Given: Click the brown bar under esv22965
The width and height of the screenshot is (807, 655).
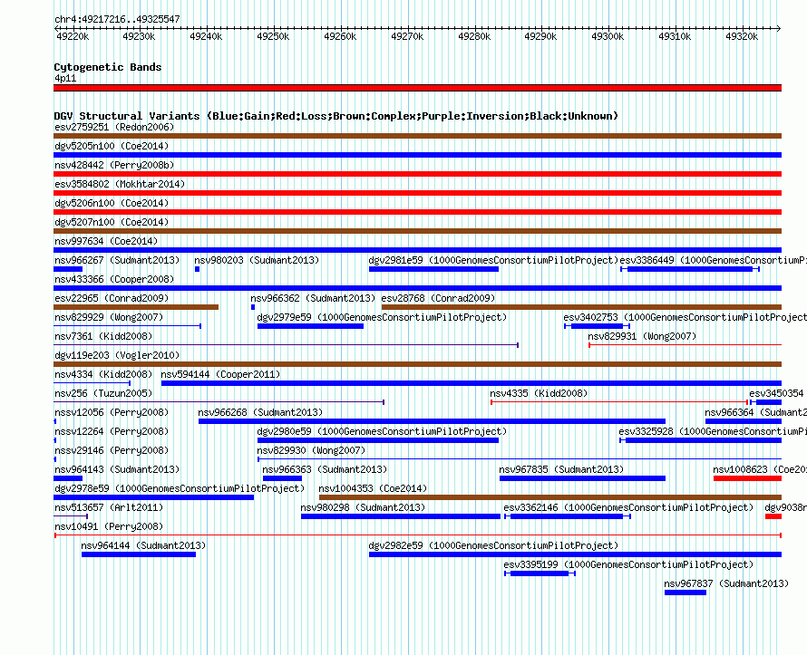Looking at the screenshot, I should (x=136, y=307).
